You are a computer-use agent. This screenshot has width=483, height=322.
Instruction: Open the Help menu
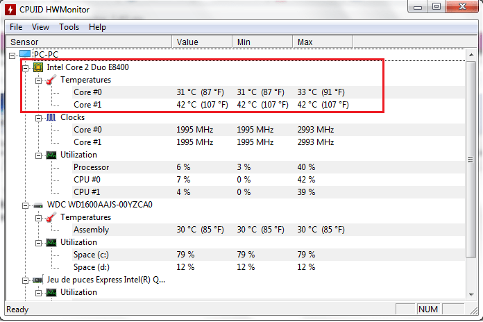coord(97,27)
